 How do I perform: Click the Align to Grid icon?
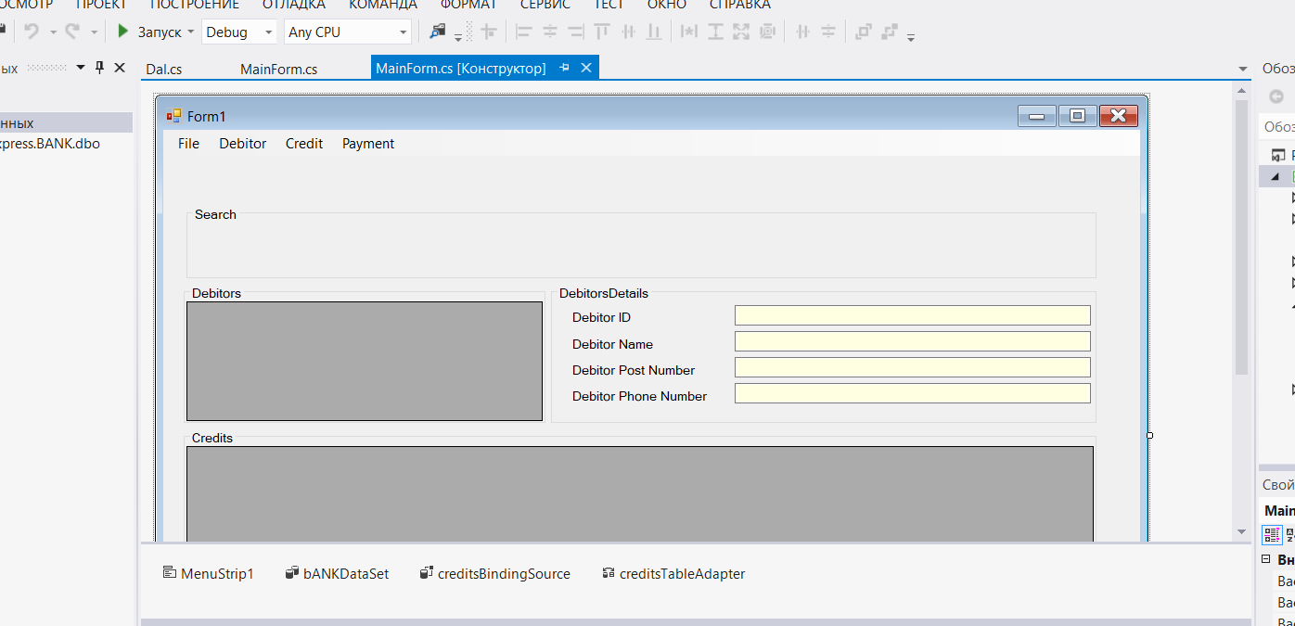(489, 32)
